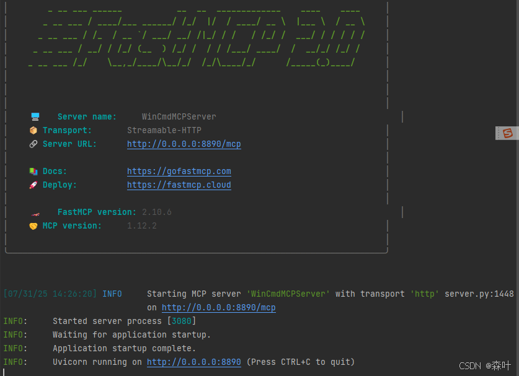Open the Uvicorn running on http://0.0.0.0:8890 link
The image size is (519, 376).
click(x=194, y=362)
